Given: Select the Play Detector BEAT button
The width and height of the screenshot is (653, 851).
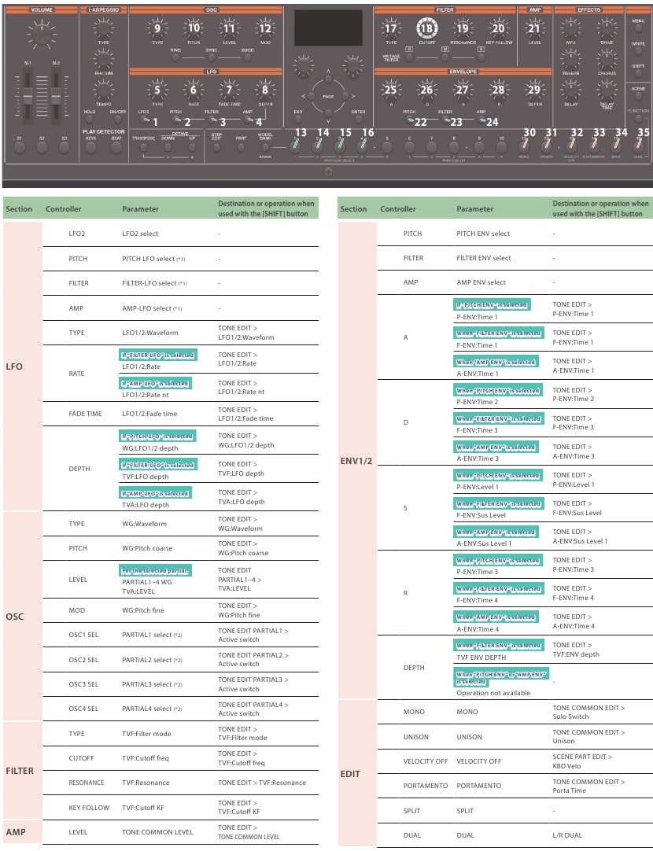Looking at the screenshot, I should (116, 147).
